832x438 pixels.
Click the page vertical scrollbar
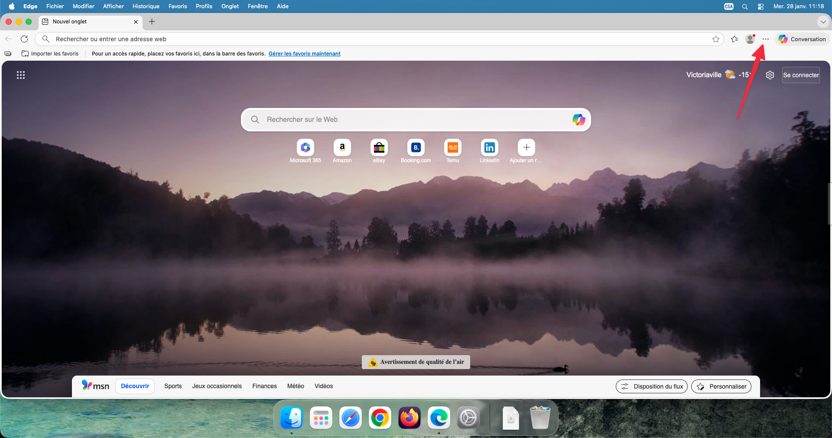coord(829,204)
